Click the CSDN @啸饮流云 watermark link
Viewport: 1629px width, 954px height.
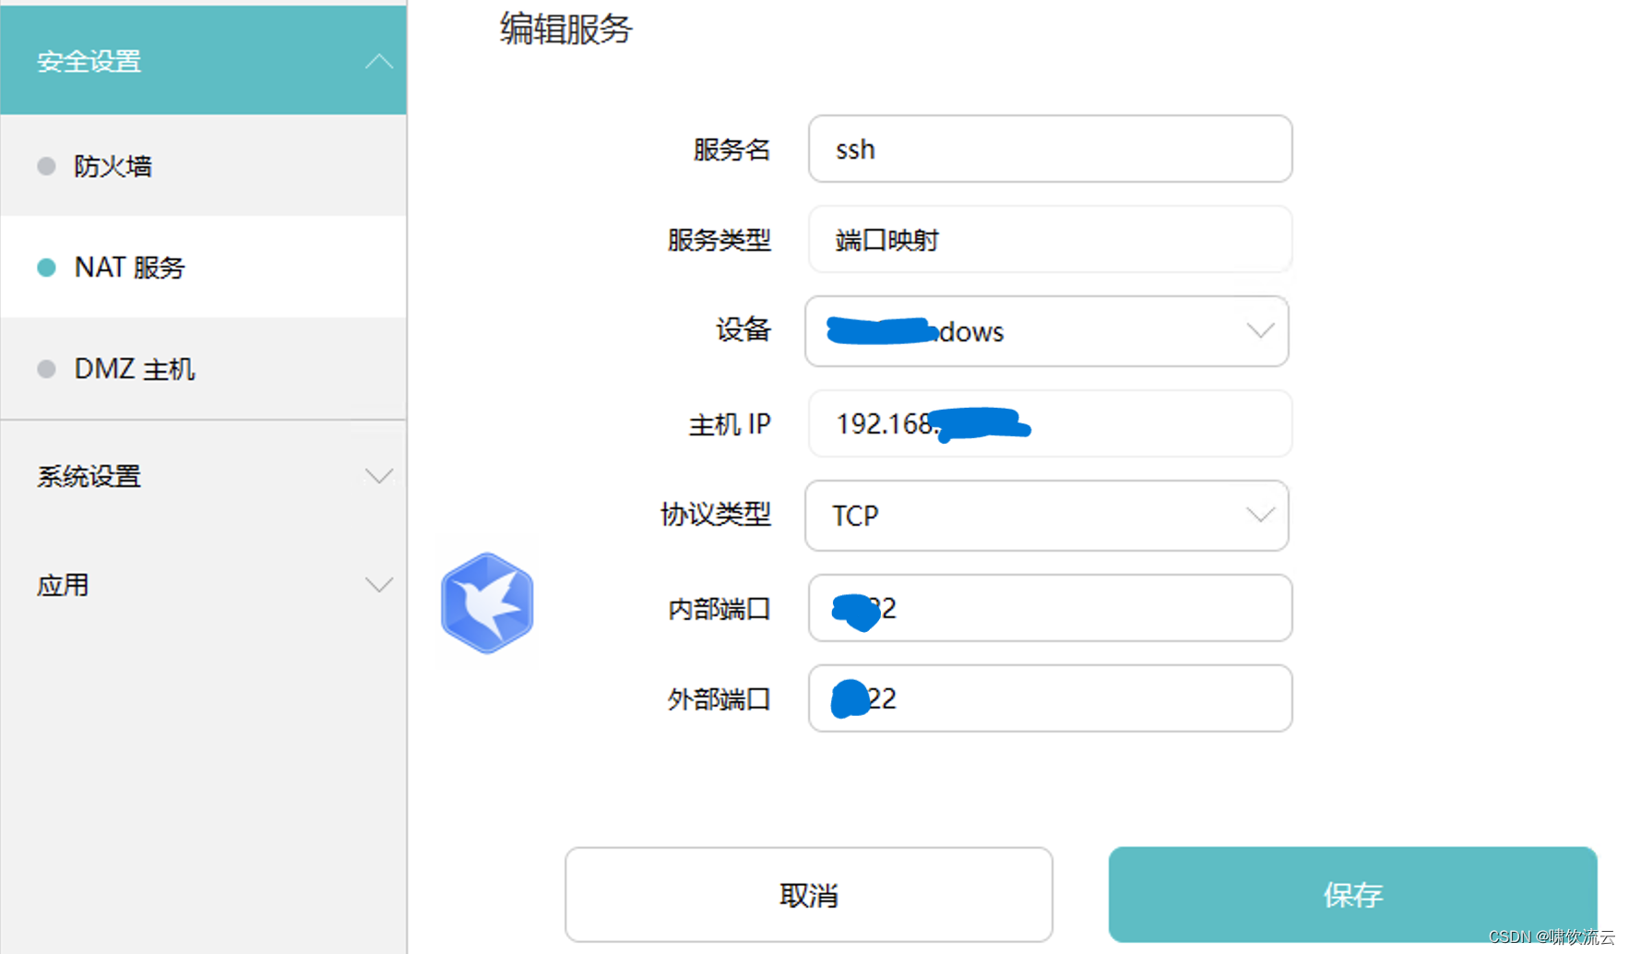pos(1552,936)
